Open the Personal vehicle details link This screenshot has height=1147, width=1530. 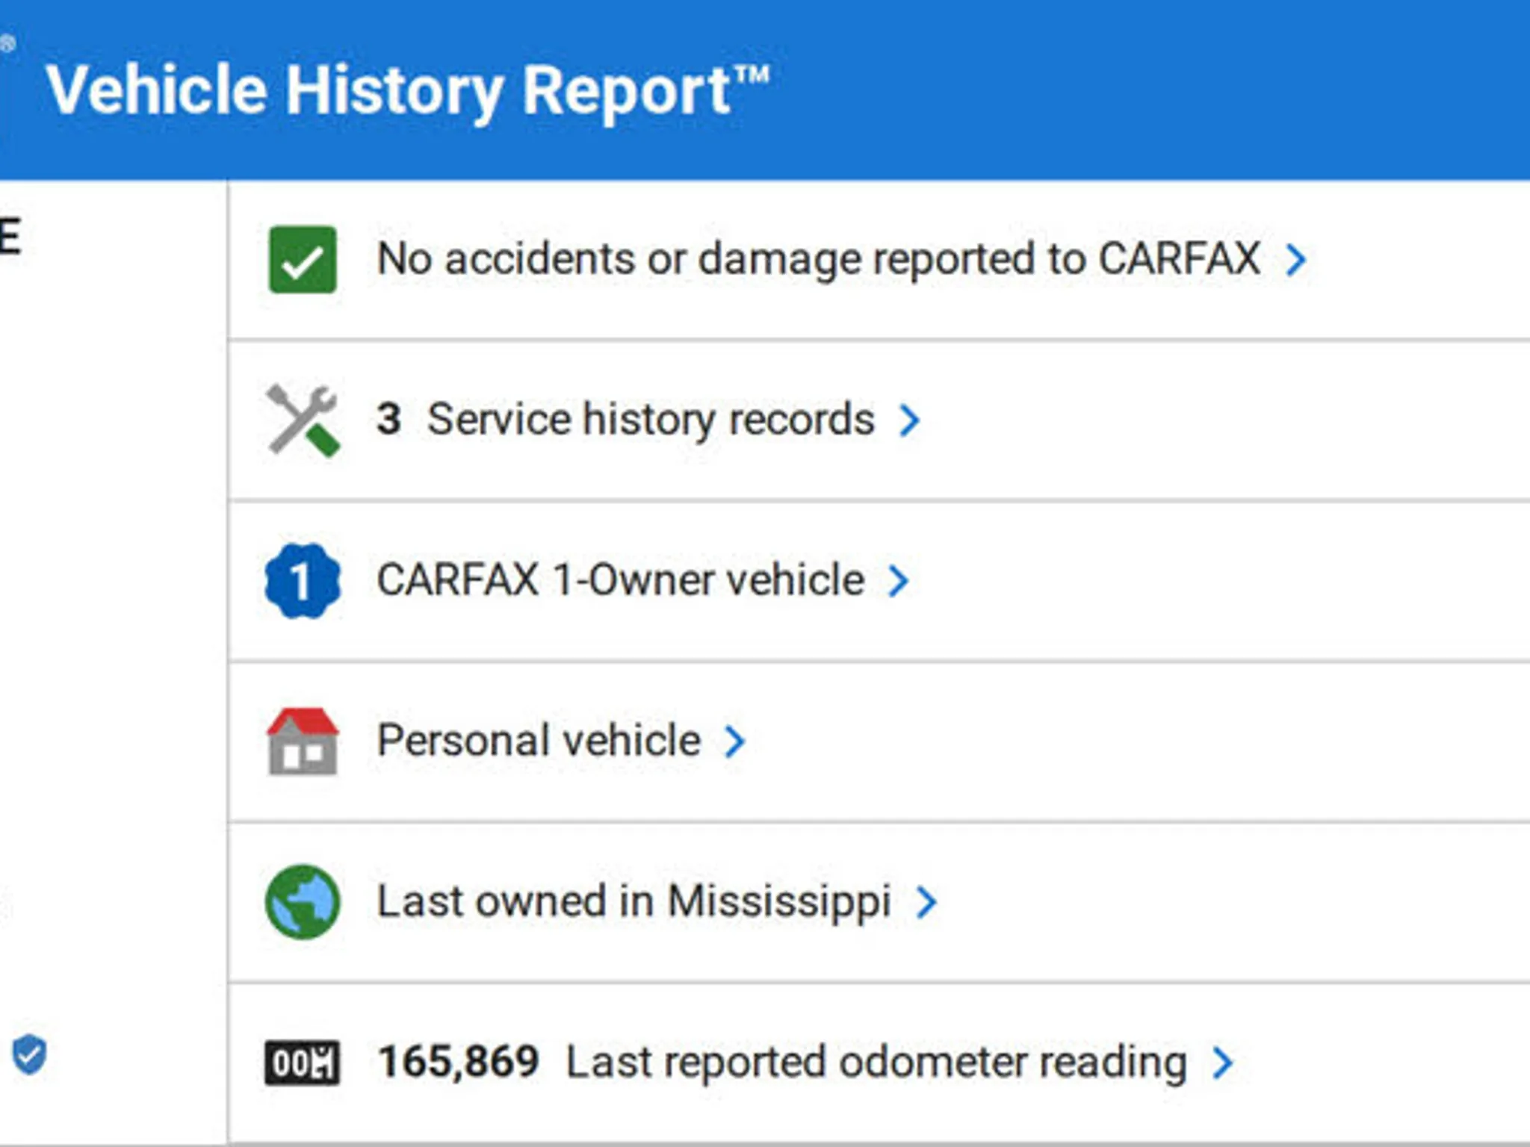(x=539, y=741)
